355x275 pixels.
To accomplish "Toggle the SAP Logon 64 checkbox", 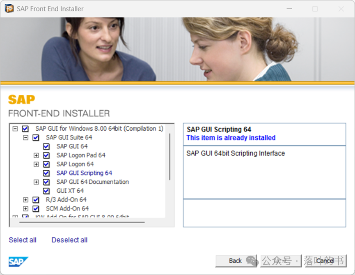I will (46, 164).
